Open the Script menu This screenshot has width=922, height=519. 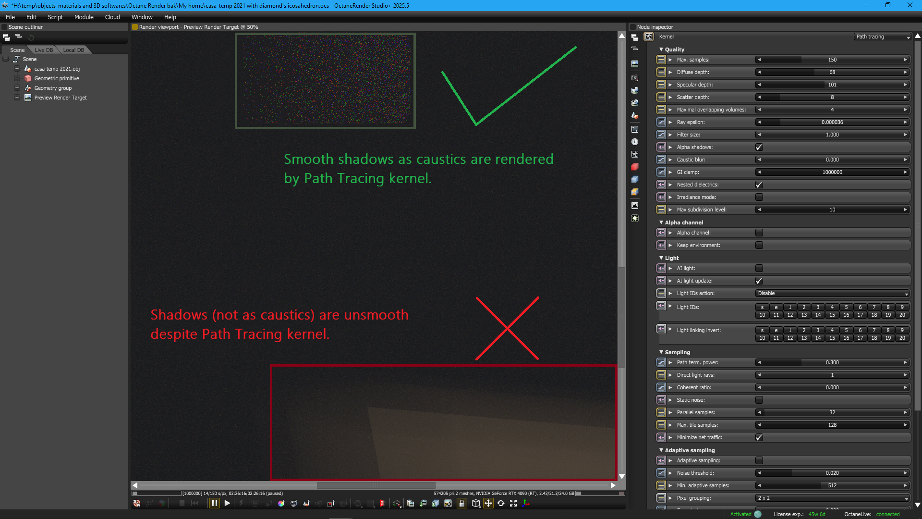(55, 17)
